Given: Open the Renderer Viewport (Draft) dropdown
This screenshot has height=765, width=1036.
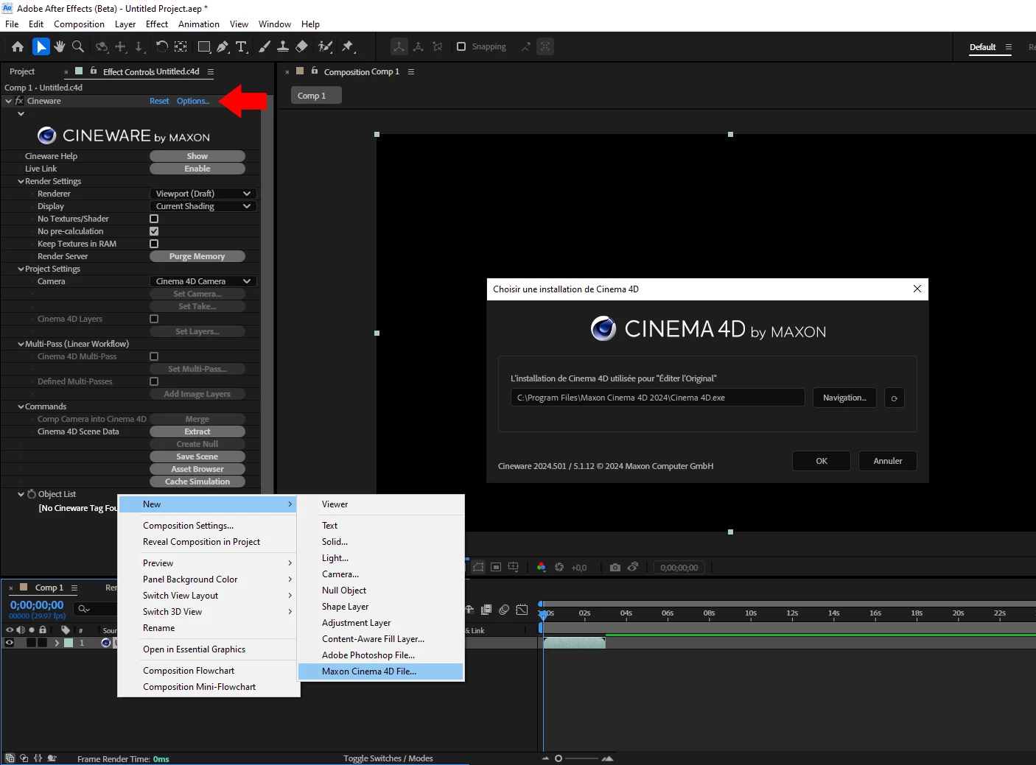Looking at the screenshot, I should (x=203, y=194).
